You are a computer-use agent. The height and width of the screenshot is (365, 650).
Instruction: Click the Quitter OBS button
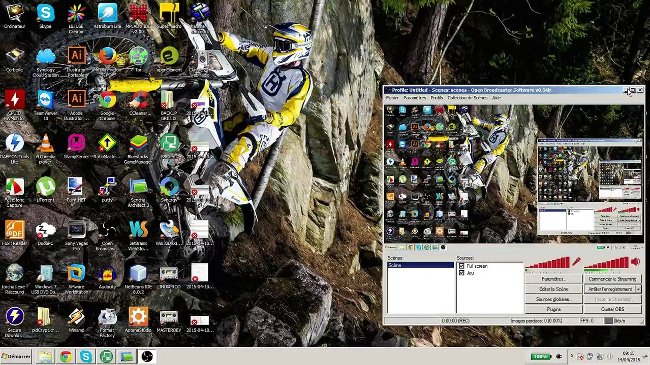click(612, 309)
